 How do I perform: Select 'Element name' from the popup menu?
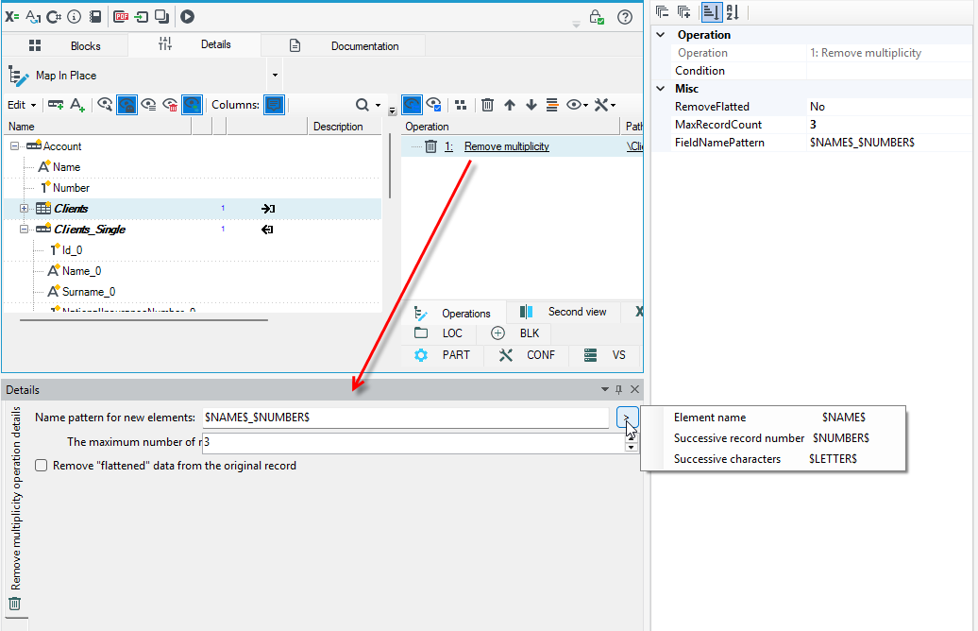pyautogui.click(x=773, y=418)
